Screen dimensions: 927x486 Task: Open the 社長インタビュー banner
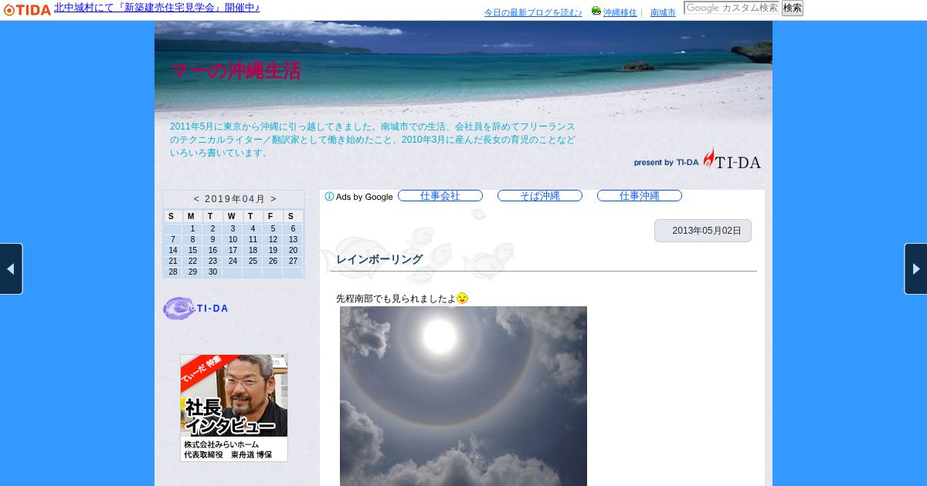click(x=234, y=408)
